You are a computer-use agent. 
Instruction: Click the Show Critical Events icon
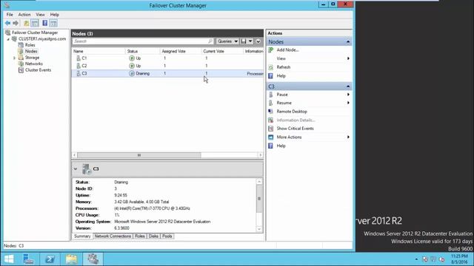(x=271, y=129)
